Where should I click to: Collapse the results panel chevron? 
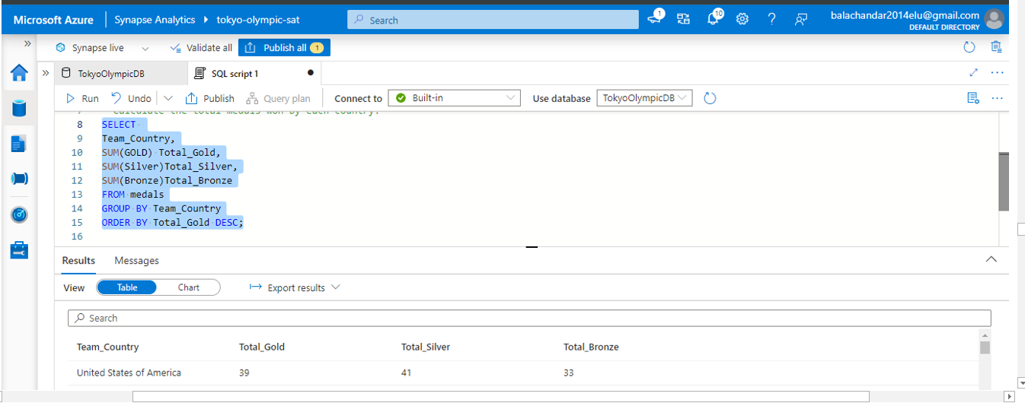coord(991,259)
